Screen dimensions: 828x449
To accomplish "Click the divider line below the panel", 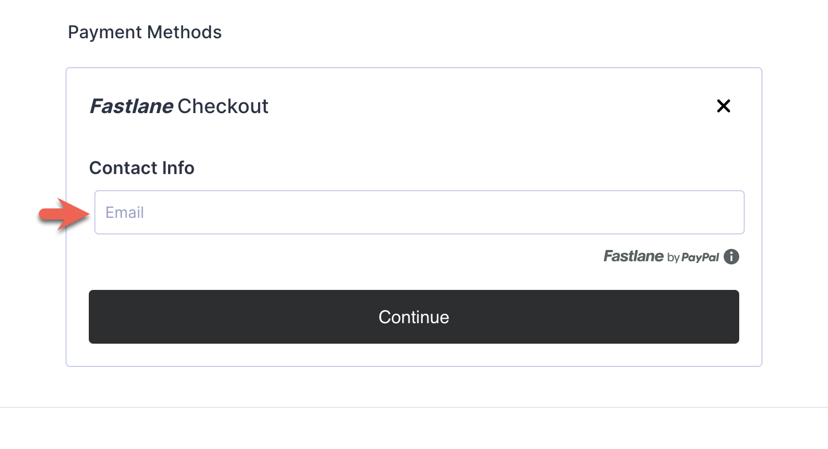I will coord(414,407).
